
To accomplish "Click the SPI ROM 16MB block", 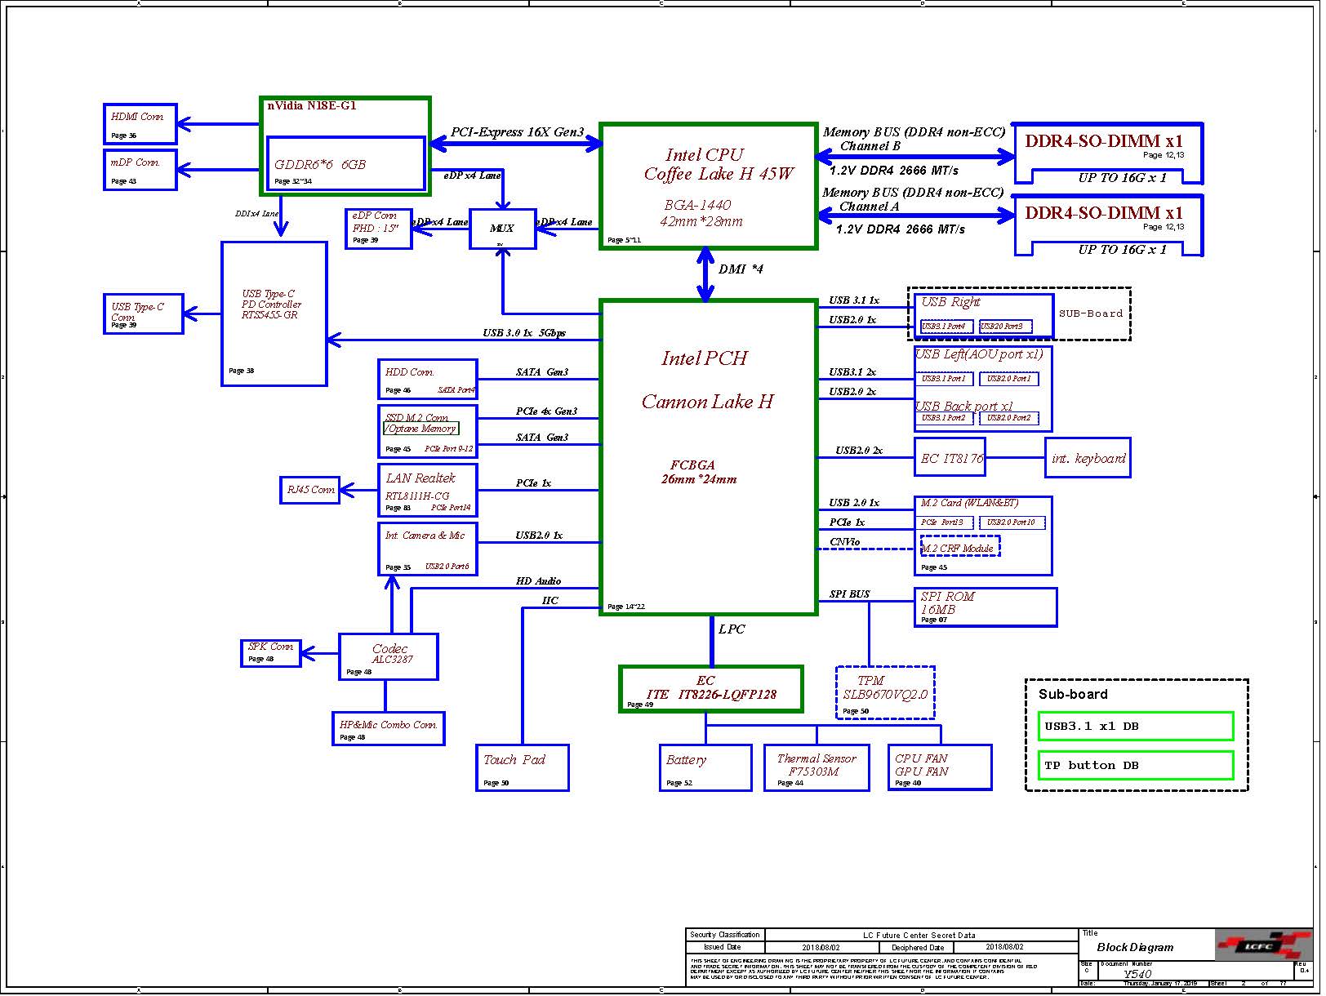I will [986, 607].
